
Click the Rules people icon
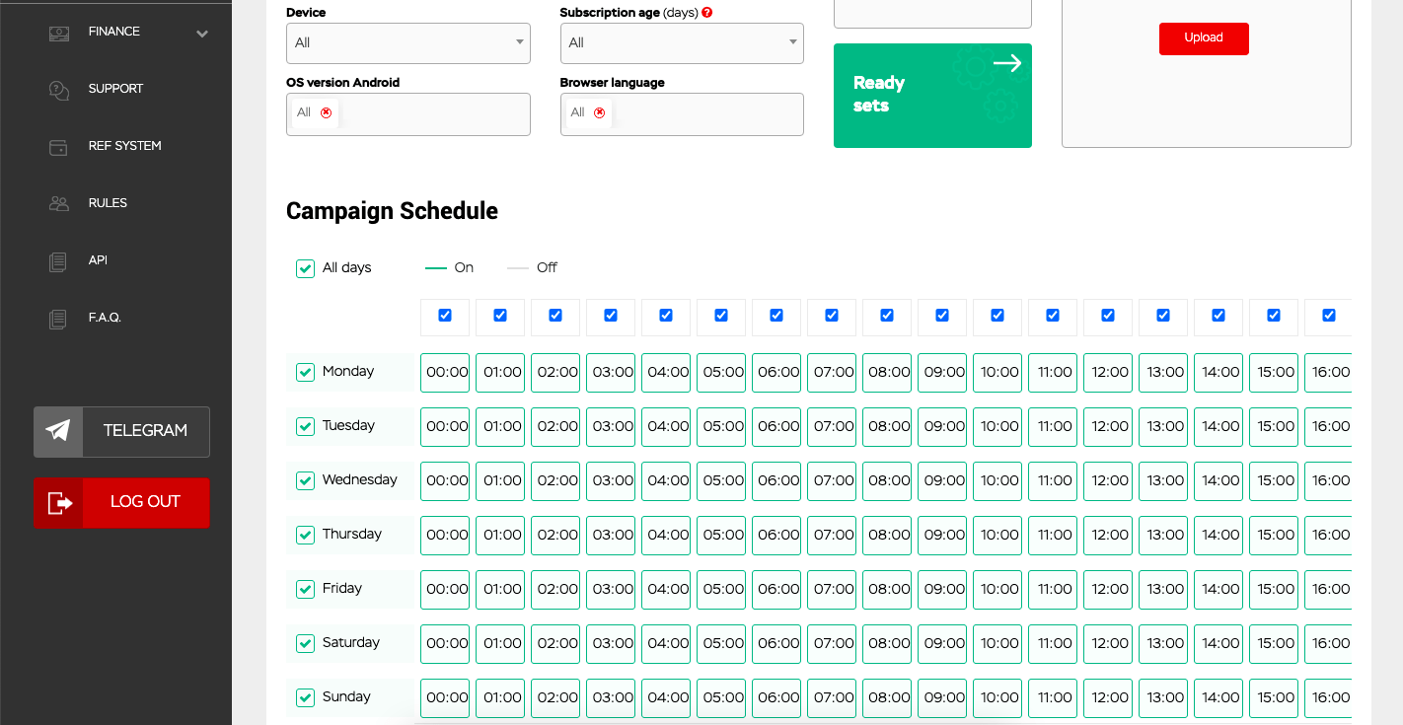tap(59, 204)
